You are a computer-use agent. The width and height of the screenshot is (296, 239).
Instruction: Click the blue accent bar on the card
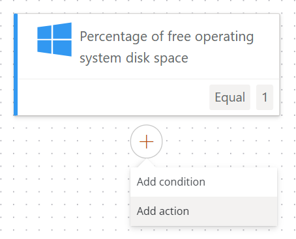pyautogui.click(x=16, y=64)
